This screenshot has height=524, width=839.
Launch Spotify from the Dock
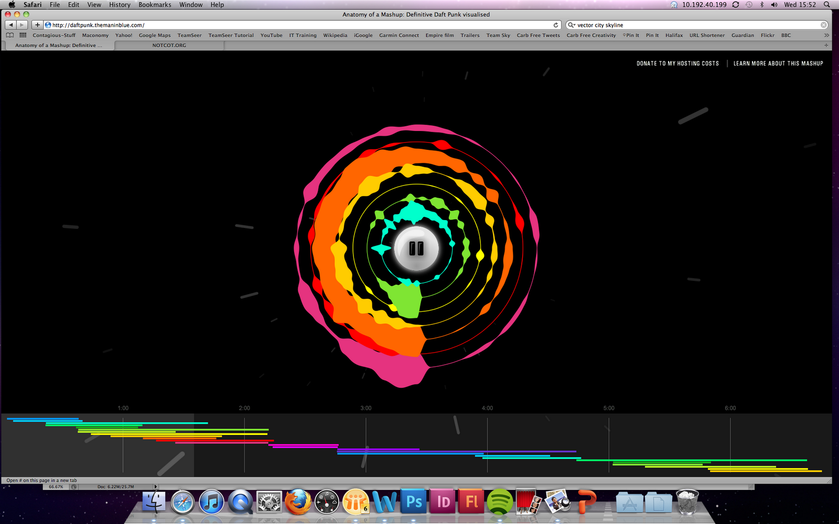pyautogui.click(x=500, y=502)
